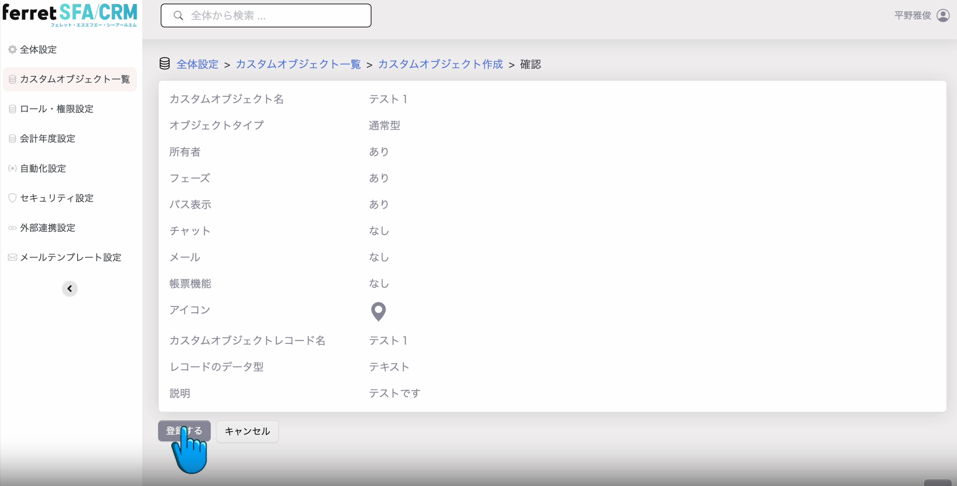Click the username 平野雅俊
The width and height of the screenshot is (957, 486).
click(913, 15)
